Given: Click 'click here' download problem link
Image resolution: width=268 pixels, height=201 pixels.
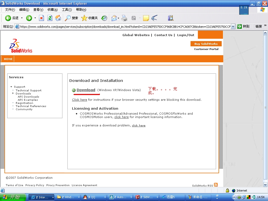Looking at the screenshot, I should pyautogui.click(x=139, y=125).
